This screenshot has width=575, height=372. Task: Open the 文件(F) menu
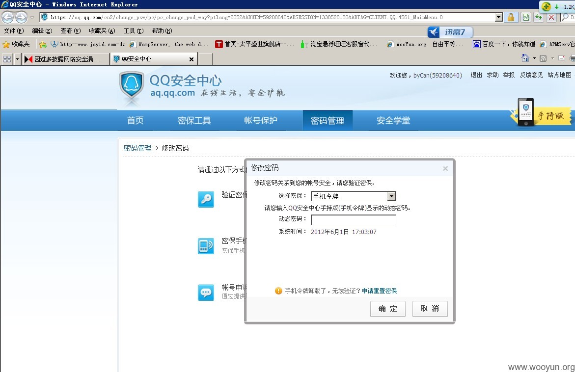click(x=14, y=31)
